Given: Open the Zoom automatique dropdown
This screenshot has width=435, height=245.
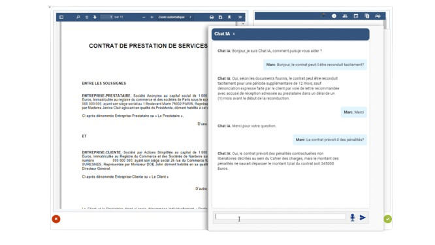Looking at the screenshot, I should tap(175, 17).
